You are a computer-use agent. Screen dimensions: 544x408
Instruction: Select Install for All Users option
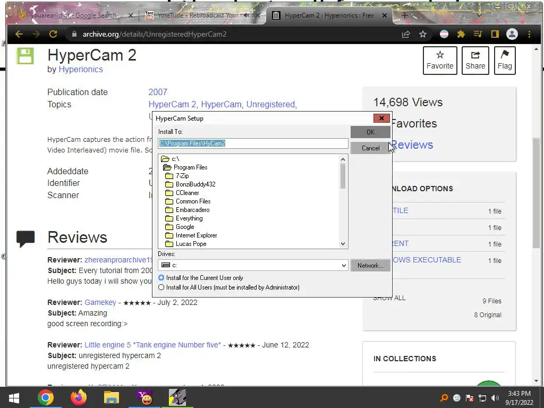pos(229,287)
